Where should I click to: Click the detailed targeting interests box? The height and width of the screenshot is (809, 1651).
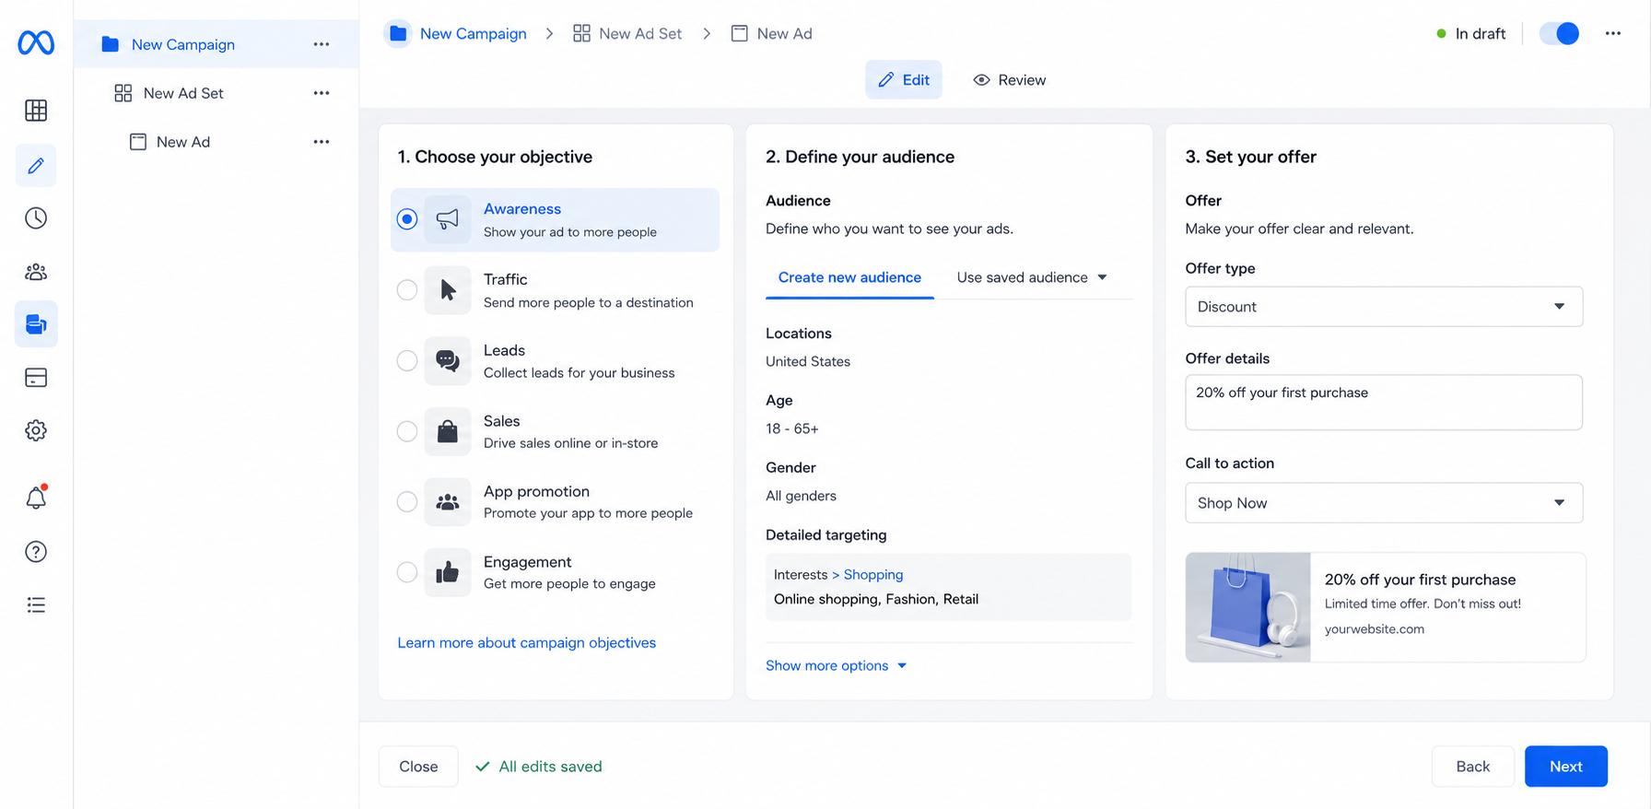click(x=948, y=587)
